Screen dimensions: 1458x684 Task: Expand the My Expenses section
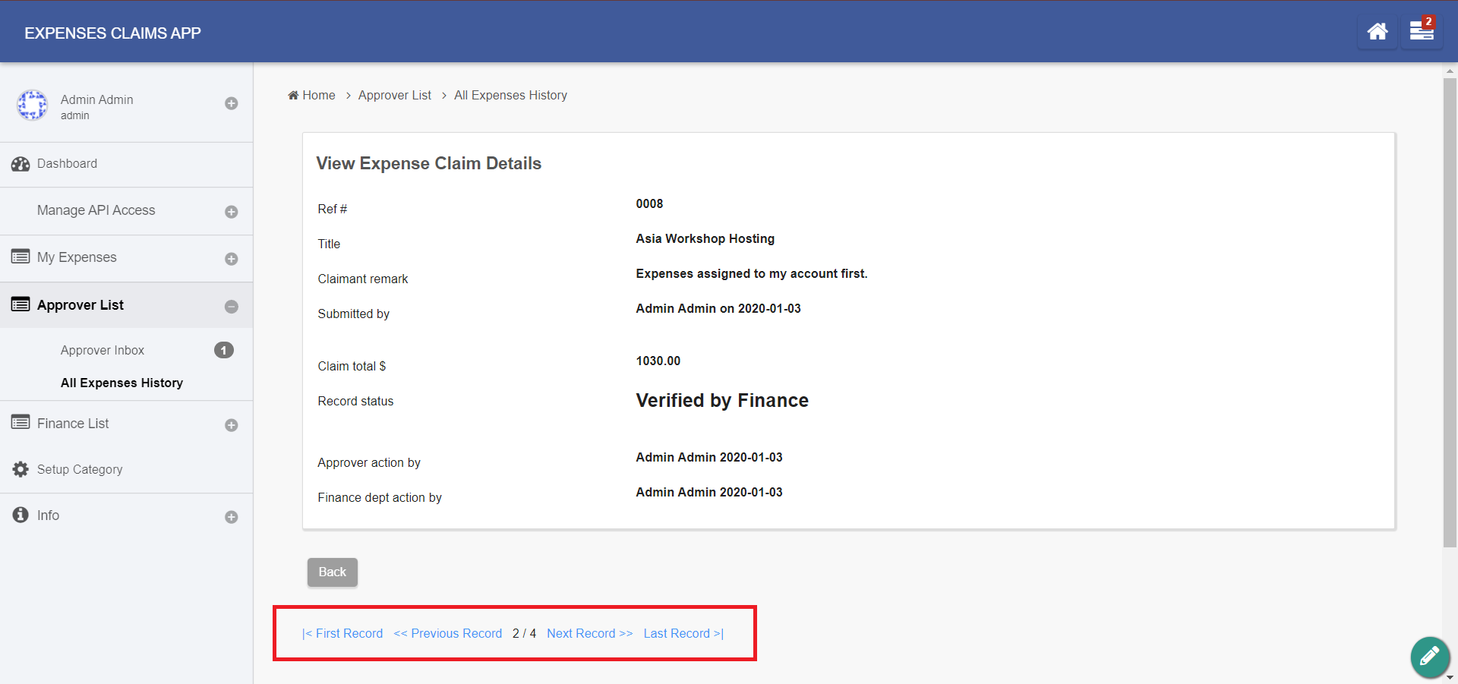click(232, 259)
